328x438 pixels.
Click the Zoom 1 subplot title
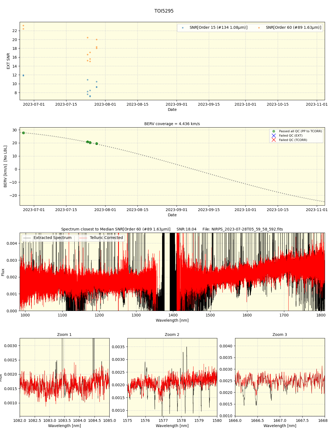tap(64, 335)
